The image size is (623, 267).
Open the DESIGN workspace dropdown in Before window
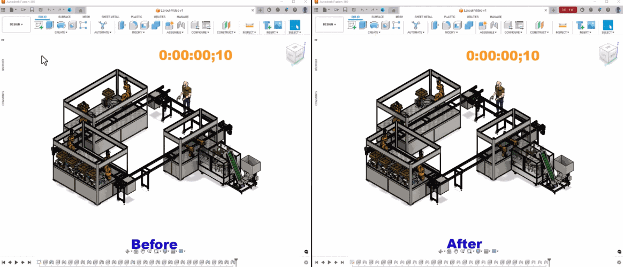[x=16, y=24]
